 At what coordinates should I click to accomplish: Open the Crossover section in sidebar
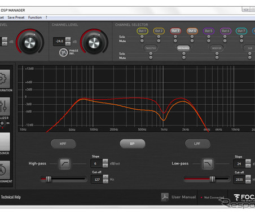coord(5,142)
